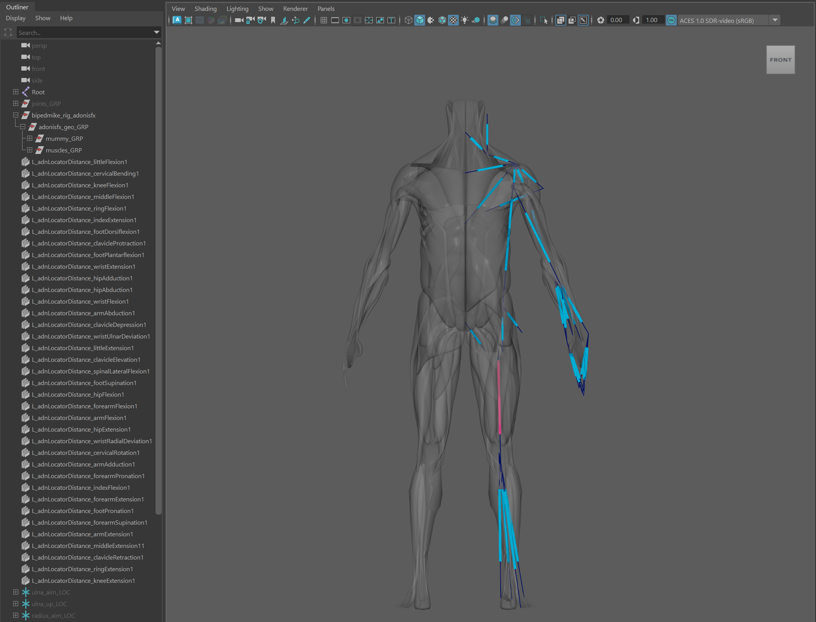The image size is (816, 622).
Task: Select L_adnLocatorDistance_kneeFlexion1 in the Outliner
Action: pyautogui.click(x=80, y=185)
